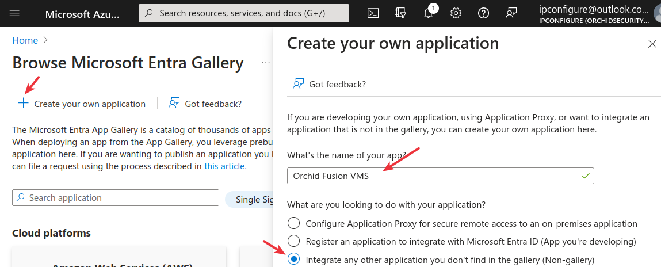The height and width of the screenshot is (267, 661).
Task: Open the 'this article' link
Action: (x=225, y=166)
